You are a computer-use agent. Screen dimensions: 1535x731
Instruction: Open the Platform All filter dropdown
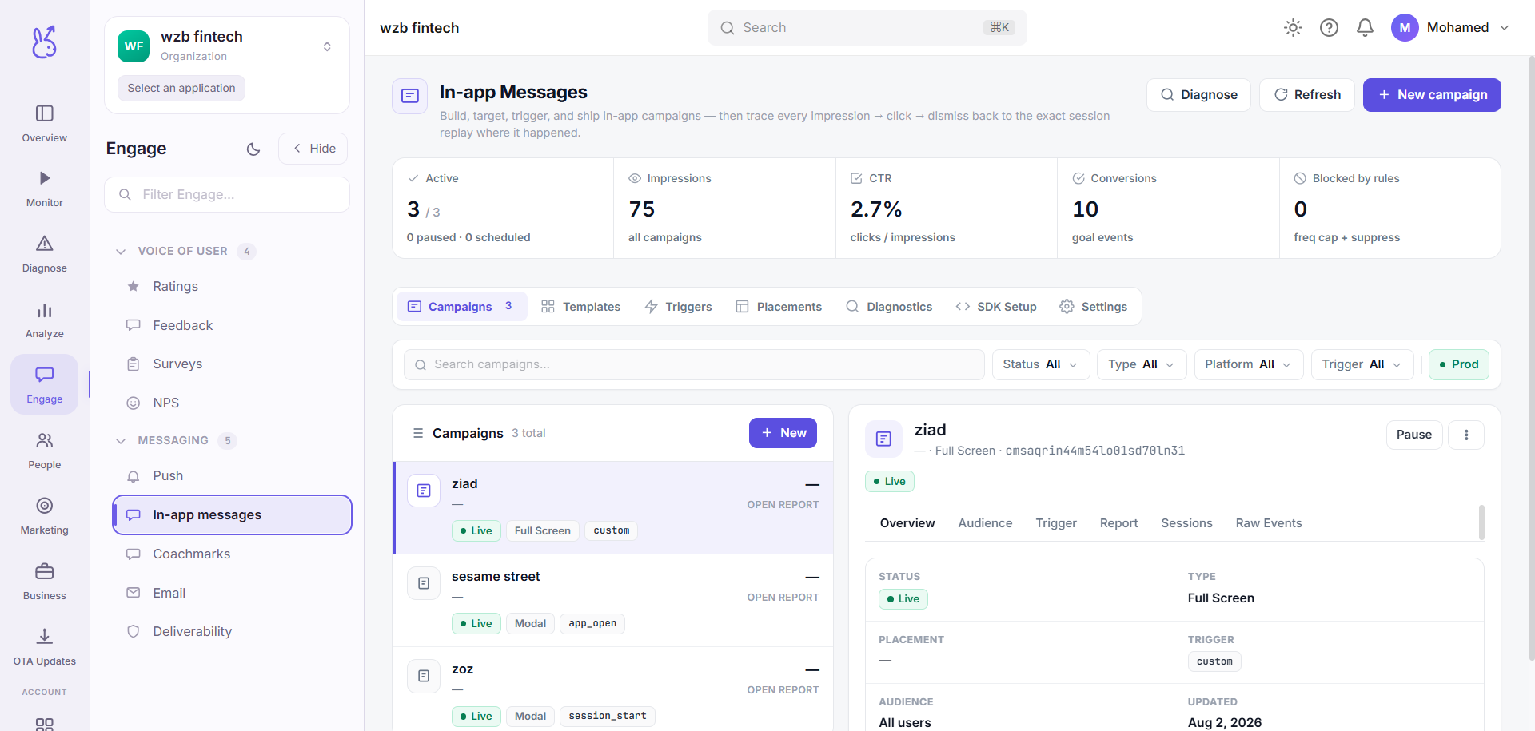[1249, 364]
